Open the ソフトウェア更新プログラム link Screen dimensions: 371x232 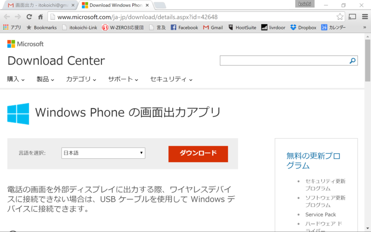pos(326,201)
